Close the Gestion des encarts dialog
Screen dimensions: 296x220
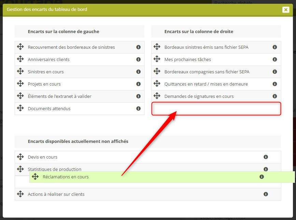coord(286,10)
